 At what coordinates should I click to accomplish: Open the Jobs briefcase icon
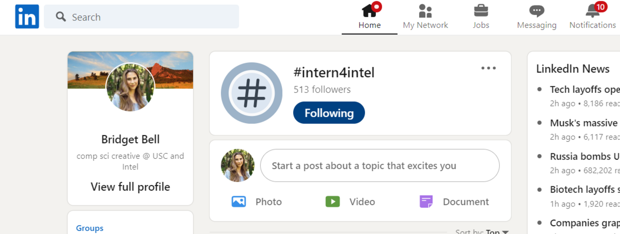481,11
